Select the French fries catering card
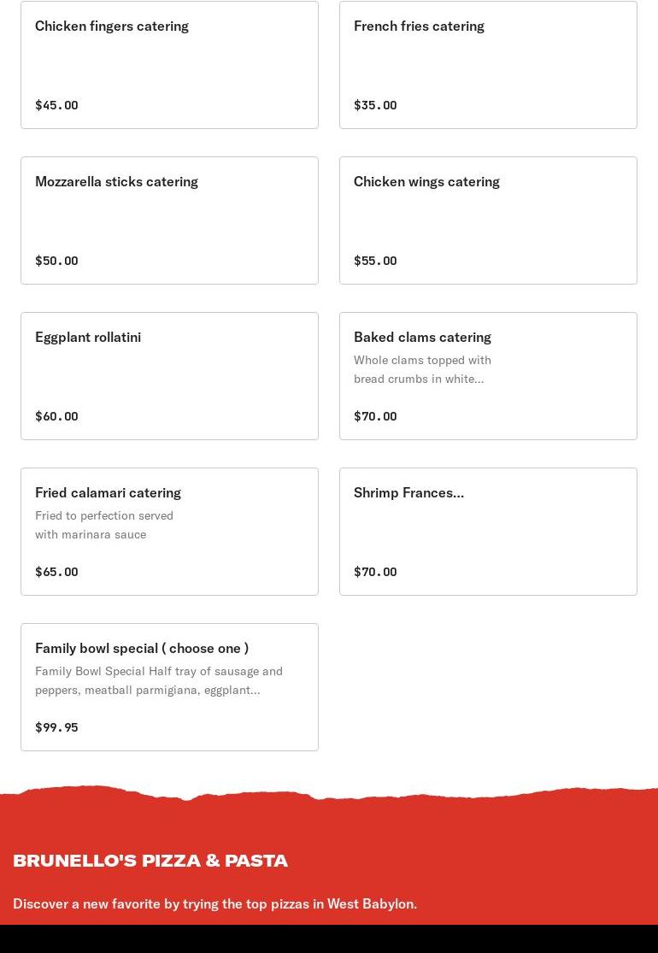The height and width of the screenshot is (953, 658). pyautogui.click(x=488, y=65)
